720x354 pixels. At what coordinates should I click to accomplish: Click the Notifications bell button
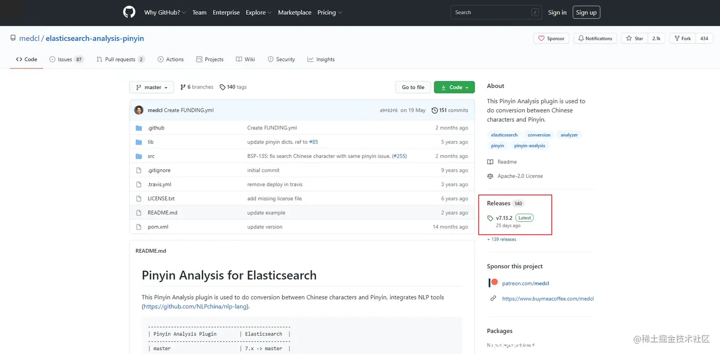595,39
